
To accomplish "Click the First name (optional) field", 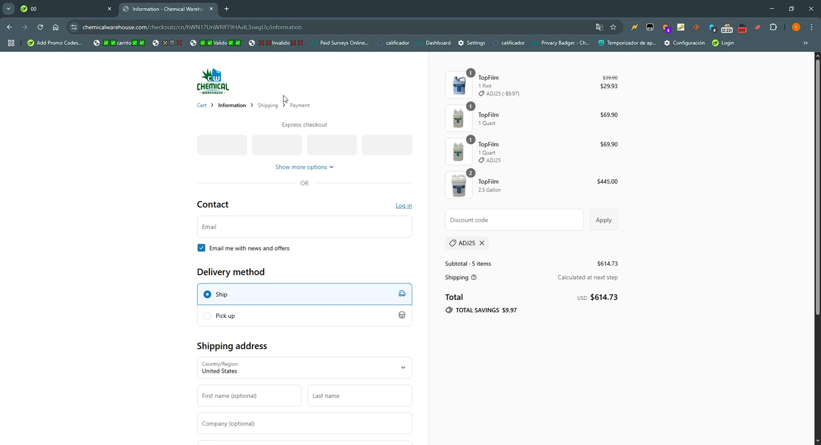I will click(x=249, y=396).
